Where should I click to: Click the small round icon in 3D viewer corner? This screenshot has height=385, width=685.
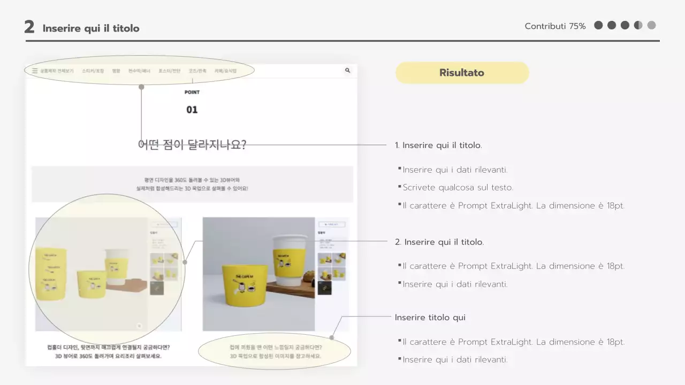coord(139,325)
